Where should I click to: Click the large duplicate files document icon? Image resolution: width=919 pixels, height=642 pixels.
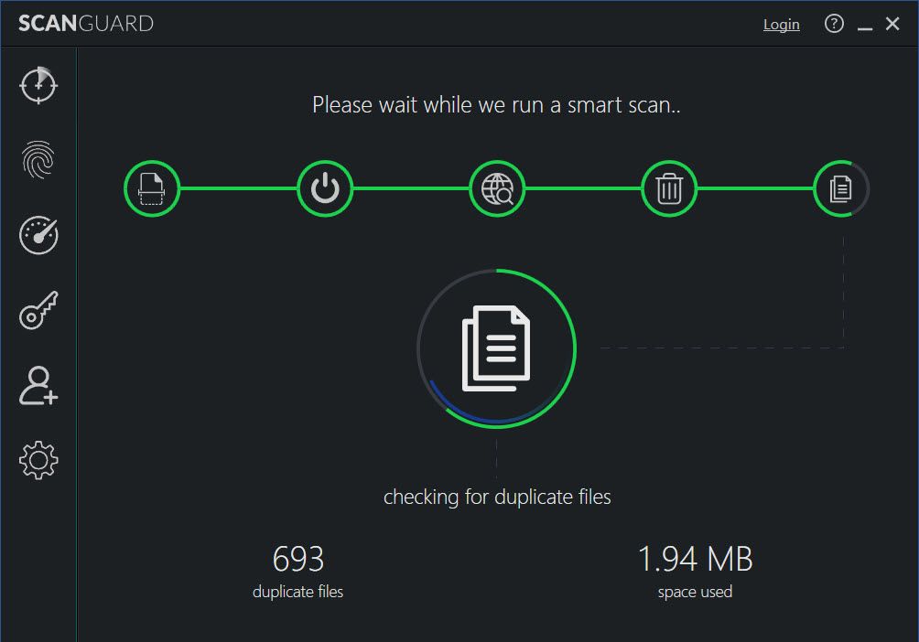(497, 348)
